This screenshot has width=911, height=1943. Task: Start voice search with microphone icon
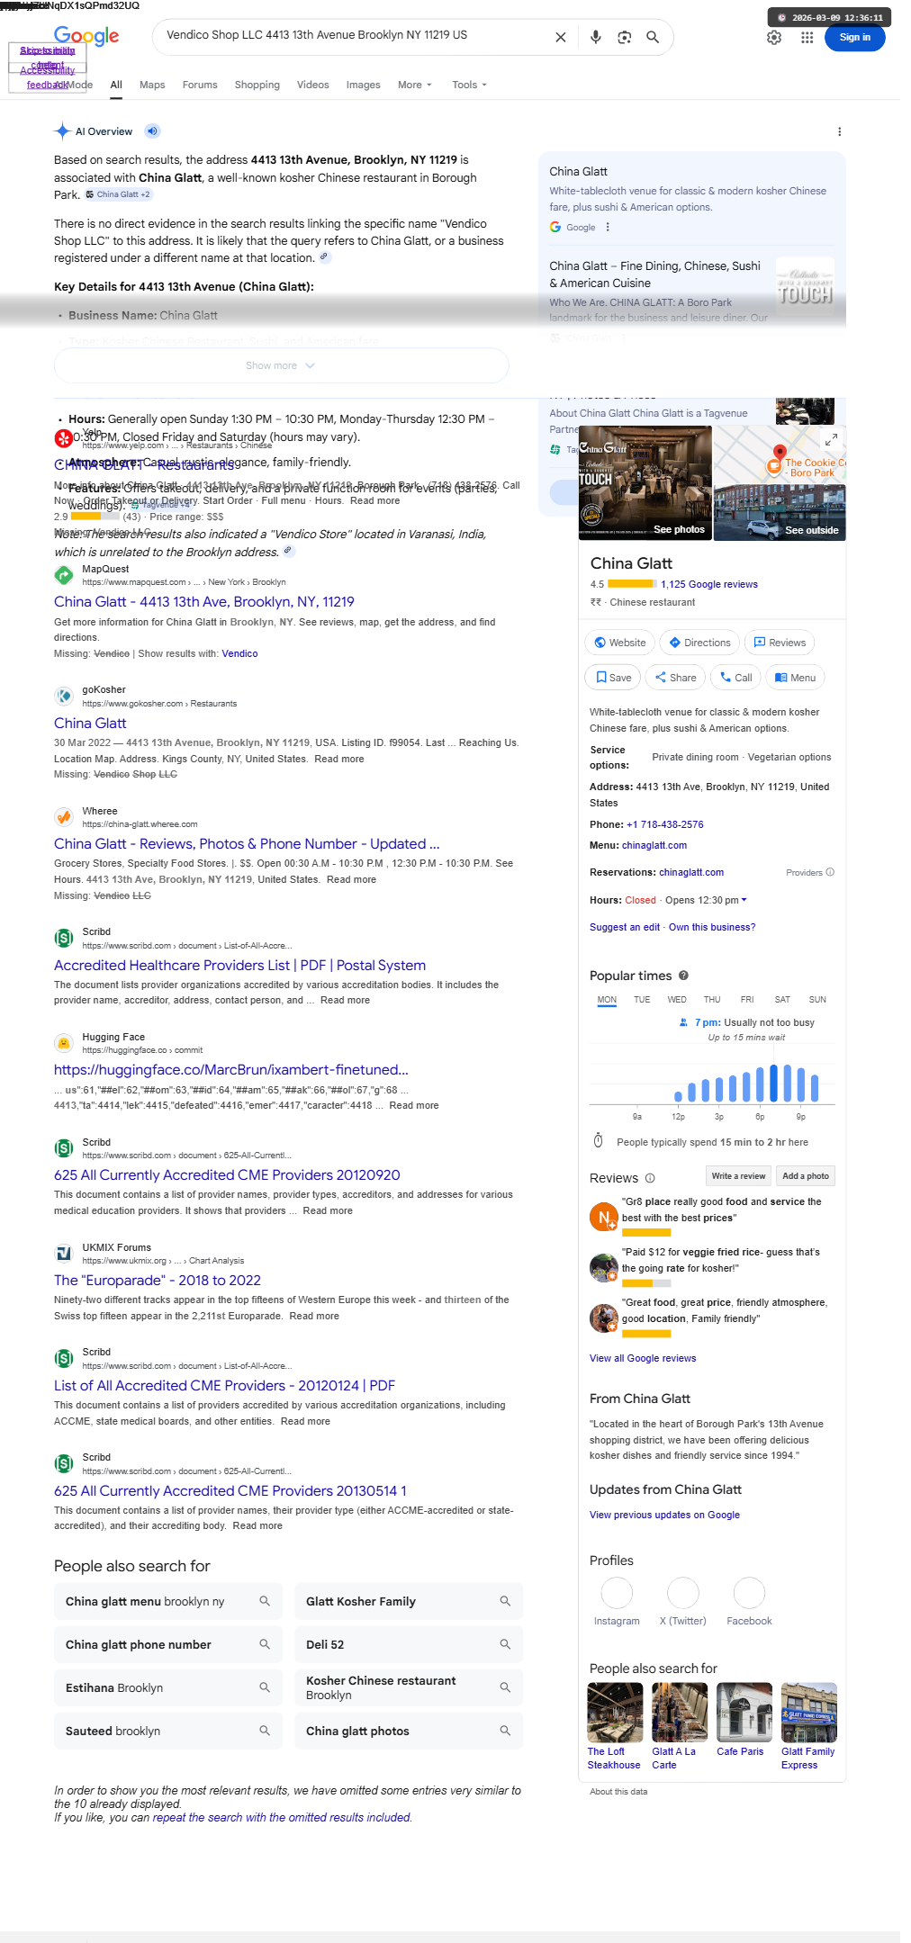point(595,37)
